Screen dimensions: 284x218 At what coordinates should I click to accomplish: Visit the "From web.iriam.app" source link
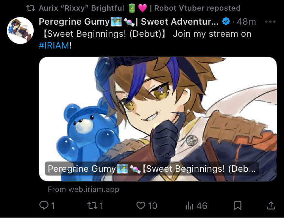[83, 189]
